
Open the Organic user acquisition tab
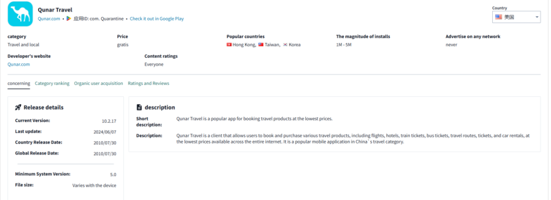click(x=98, y=83)
